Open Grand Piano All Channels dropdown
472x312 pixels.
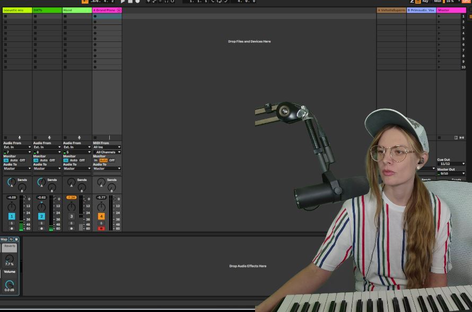(107, 152)
